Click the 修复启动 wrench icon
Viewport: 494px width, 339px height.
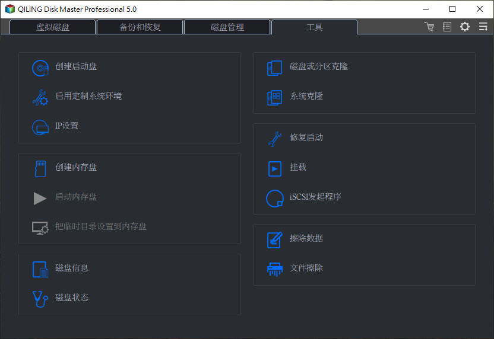275,139
